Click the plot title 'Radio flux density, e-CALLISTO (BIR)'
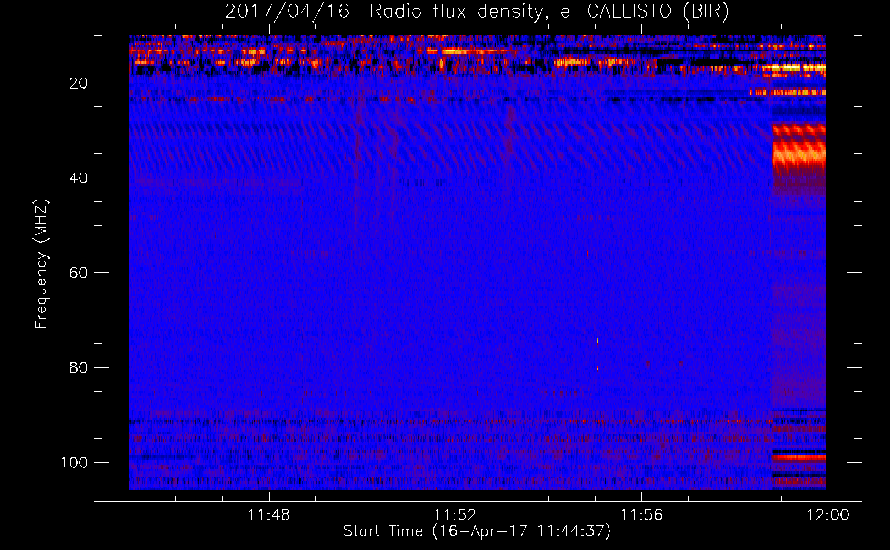 (x=549, y=12)
